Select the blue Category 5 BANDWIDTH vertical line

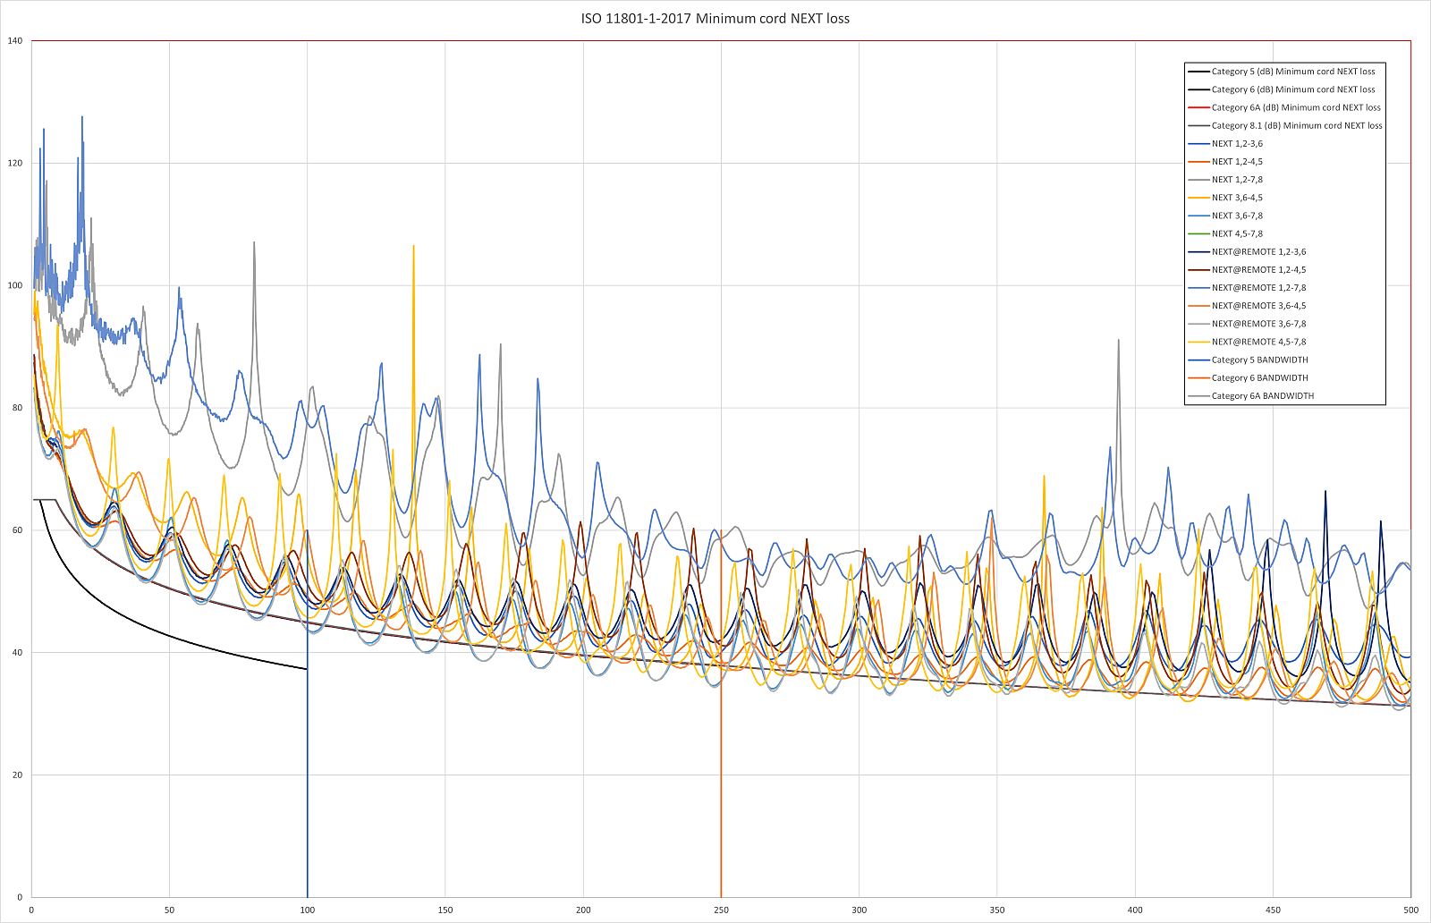tap(308, 787)
